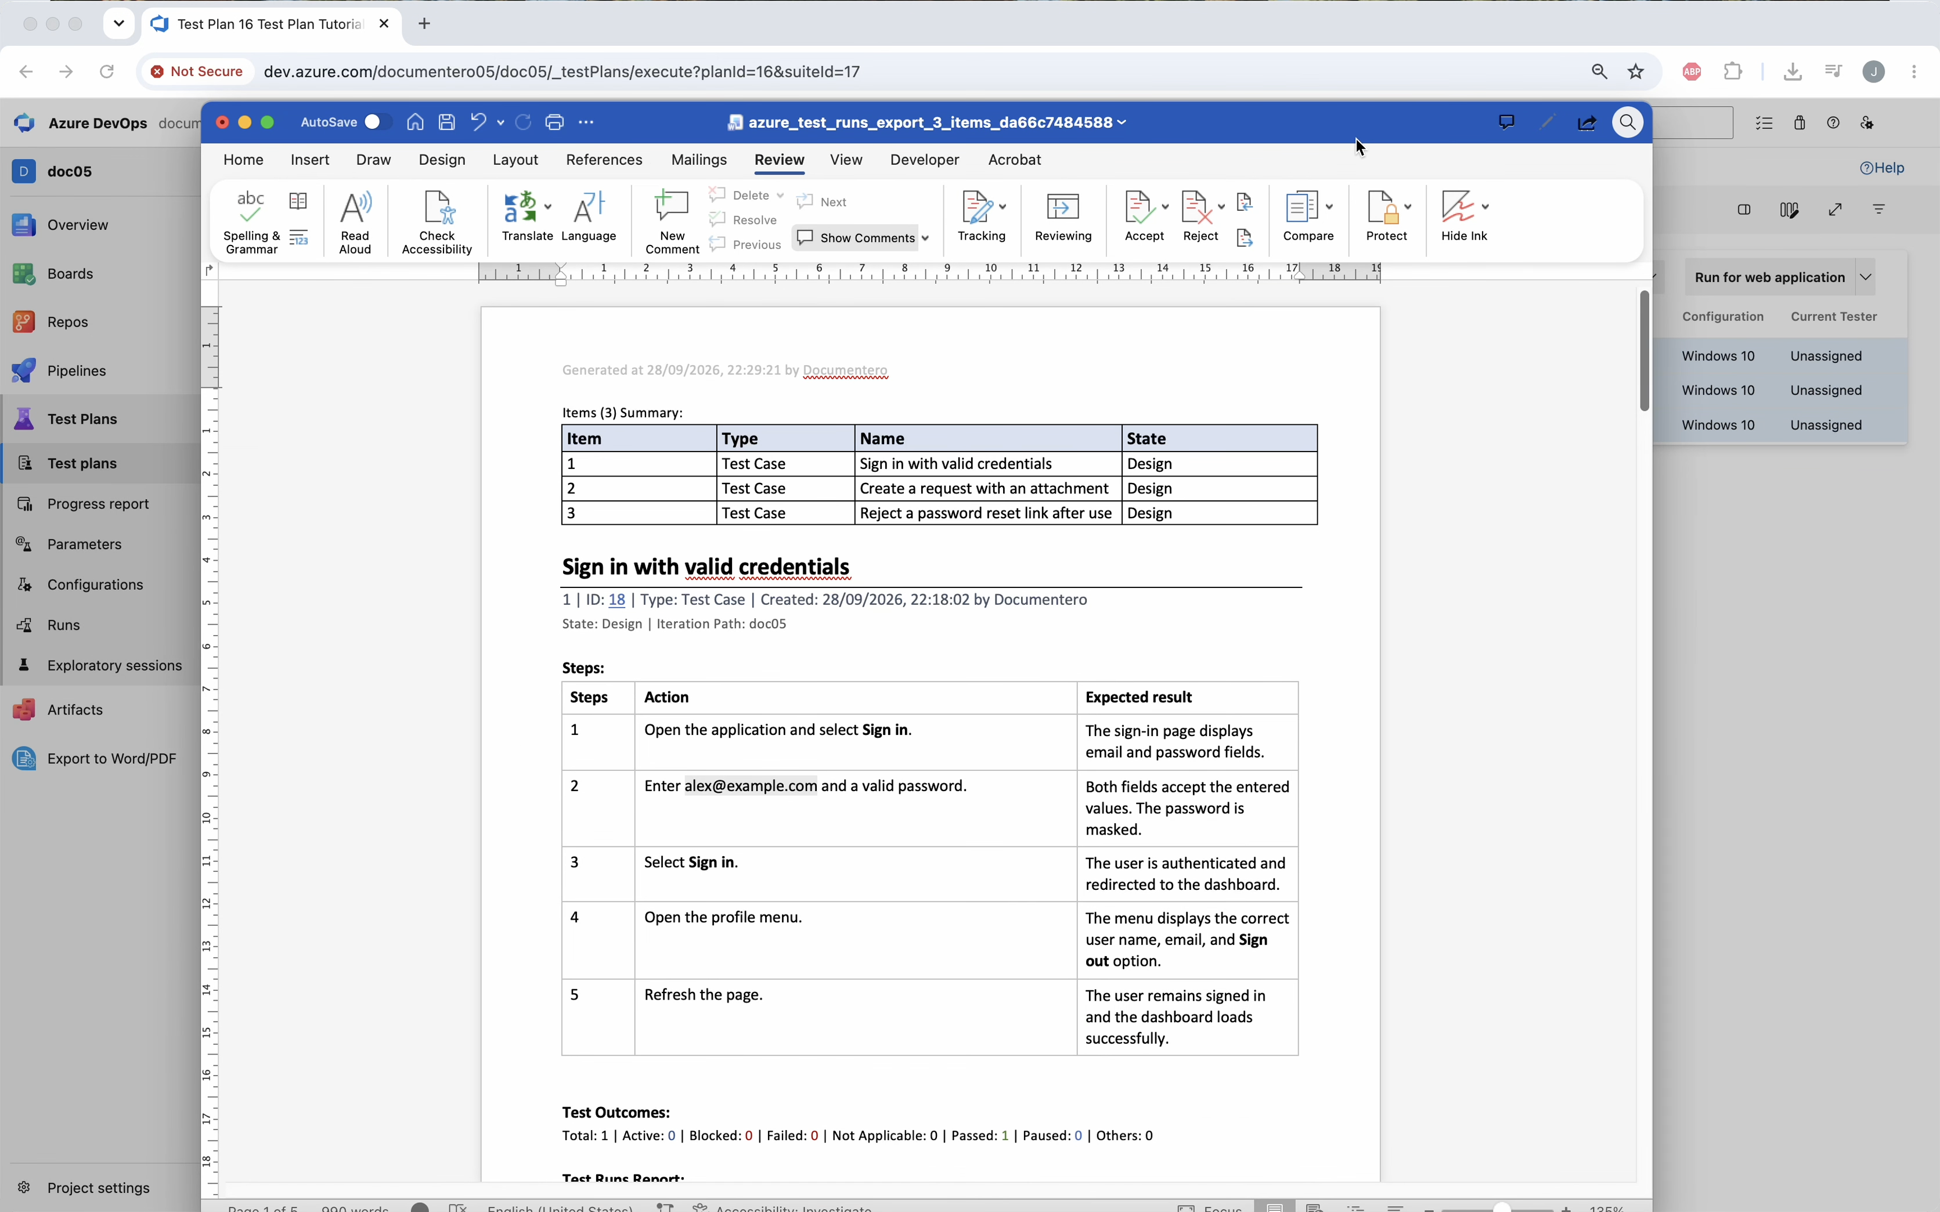This screenshot has height=1212, width=1940.
Task: Click the Hide Ink icon
Action: 1458,207
